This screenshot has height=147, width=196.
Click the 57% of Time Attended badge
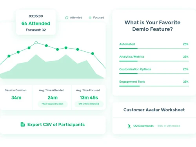point(89,104)
